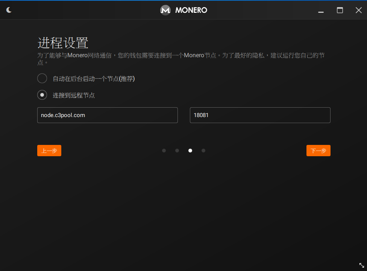Jump to the second wizard step dot
The width and height of the screenshot is (367, 271).
[177, 151]
